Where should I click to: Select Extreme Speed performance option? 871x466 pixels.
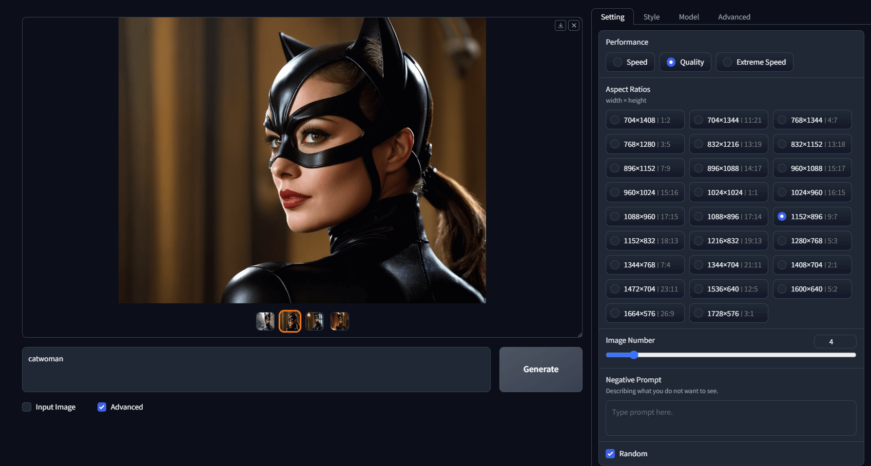754,62
